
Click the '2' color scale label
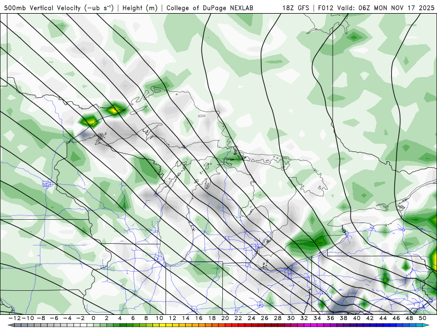click(x=107, y=318)
